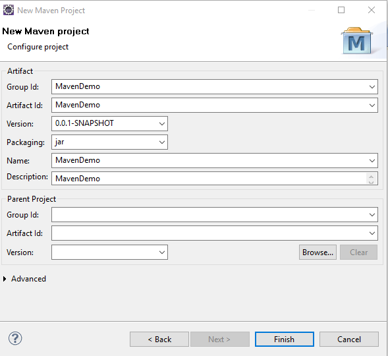The height and width of the screenshot is (356, 388).
Task: Open Parent Project Group Id dropdown arrow
Action: 372,215
